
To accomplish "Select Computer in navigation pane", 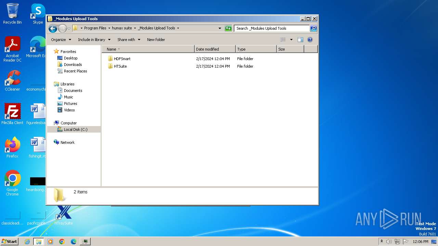I will [x=68, y=123].
